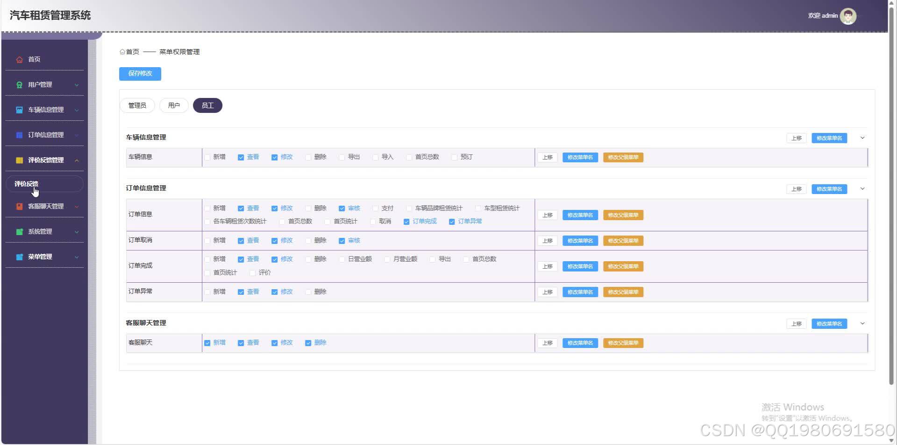Check 删除 in the 订单异常 row
Image resolution: width=897 pixels, height=445 pixels.
coord(308,292)
